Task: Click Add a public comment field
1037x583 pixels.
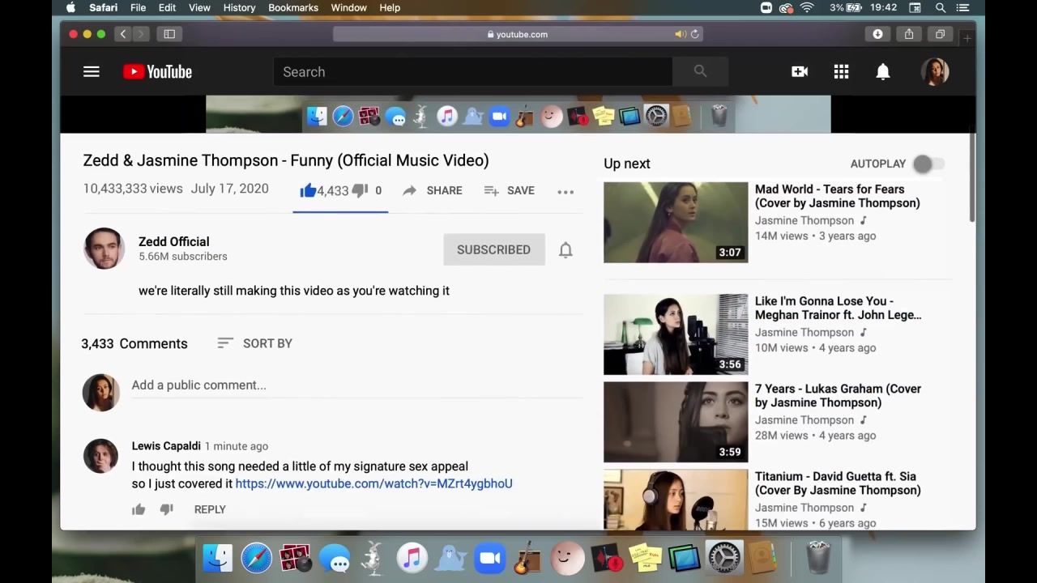Action: (356, 385)
